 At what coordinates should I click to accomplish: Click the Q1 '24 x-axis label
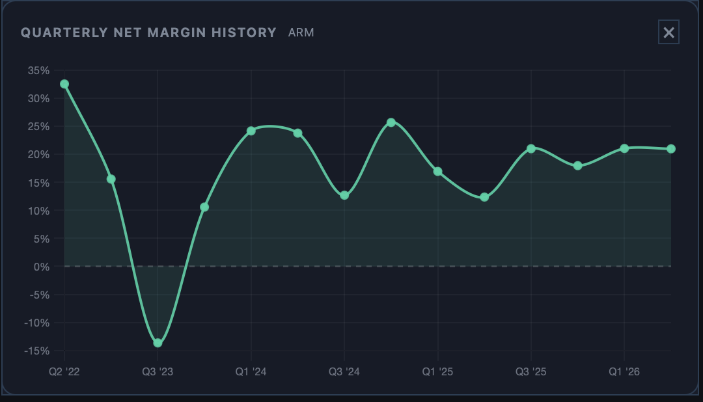click(x=251, y=371)
